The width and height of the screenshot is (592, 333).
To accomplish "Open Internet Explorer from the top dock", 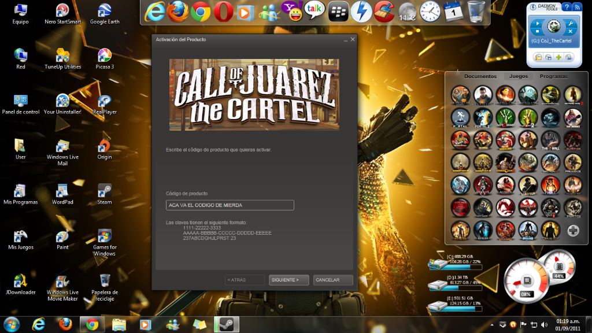I will tap(155, 12).
